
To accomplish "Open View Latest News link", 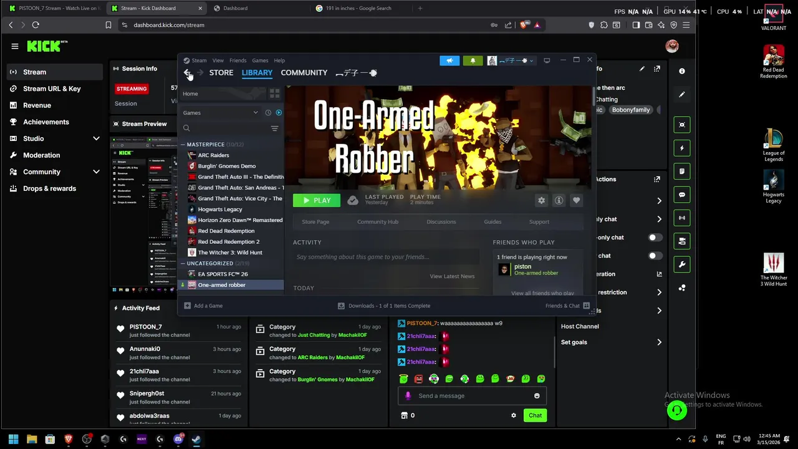I will point(452,276).
